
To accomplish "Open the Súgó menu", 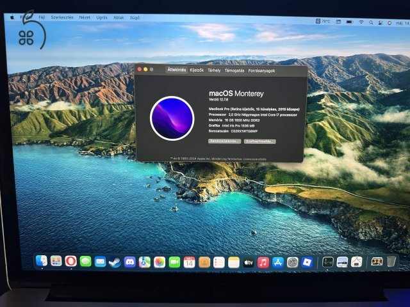I will [x=135, y=18].
